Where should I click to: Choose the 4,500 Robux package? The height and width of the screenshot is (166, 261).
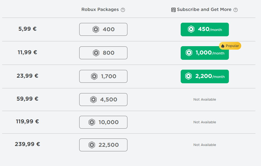click(x=103, y=100)
